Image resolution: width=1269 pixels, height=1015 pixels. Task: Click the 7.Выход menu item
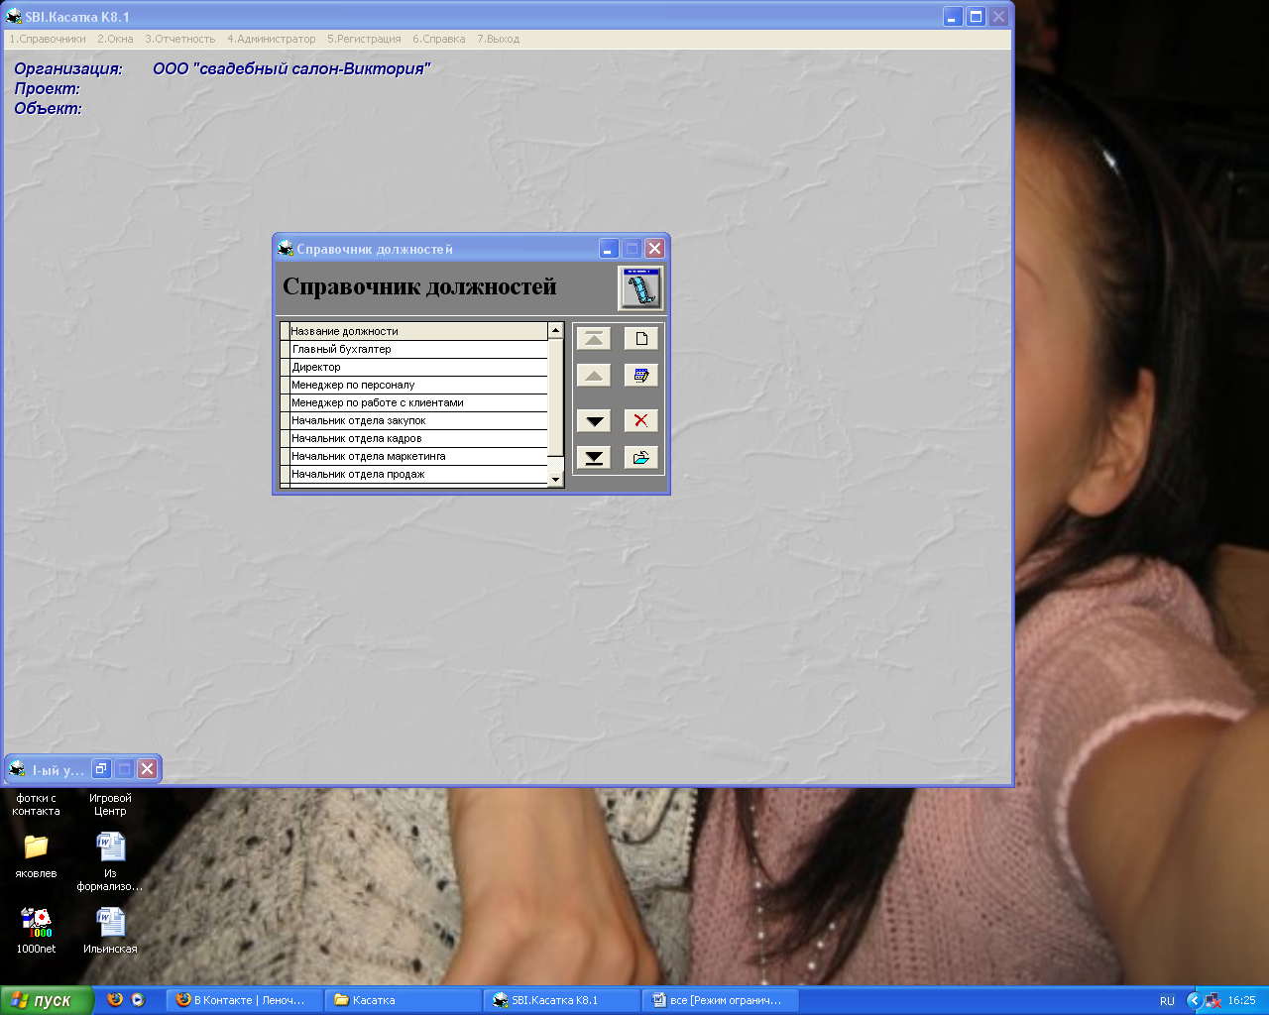pyautogui.click(x=498, y=40)
